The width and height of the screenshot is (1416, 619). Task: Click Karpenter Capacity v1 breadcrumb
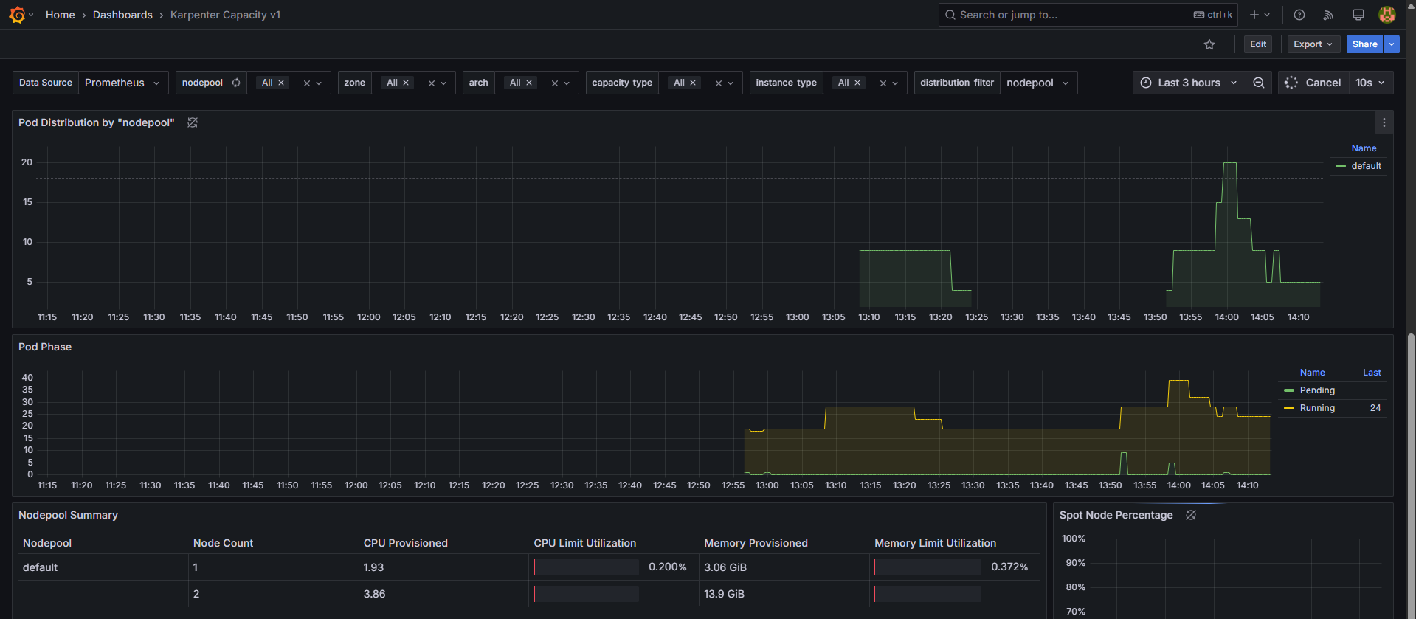(x=225, y=15)
